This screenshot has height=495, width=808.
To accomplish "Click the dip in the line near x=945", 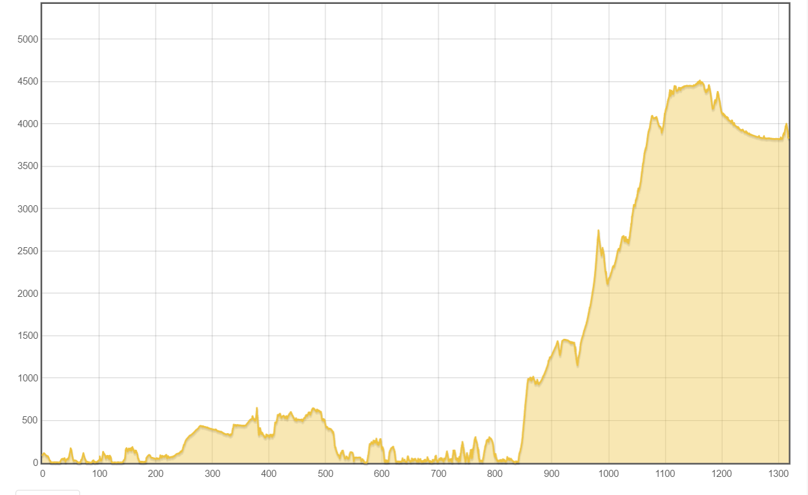I will coord(577,365).
